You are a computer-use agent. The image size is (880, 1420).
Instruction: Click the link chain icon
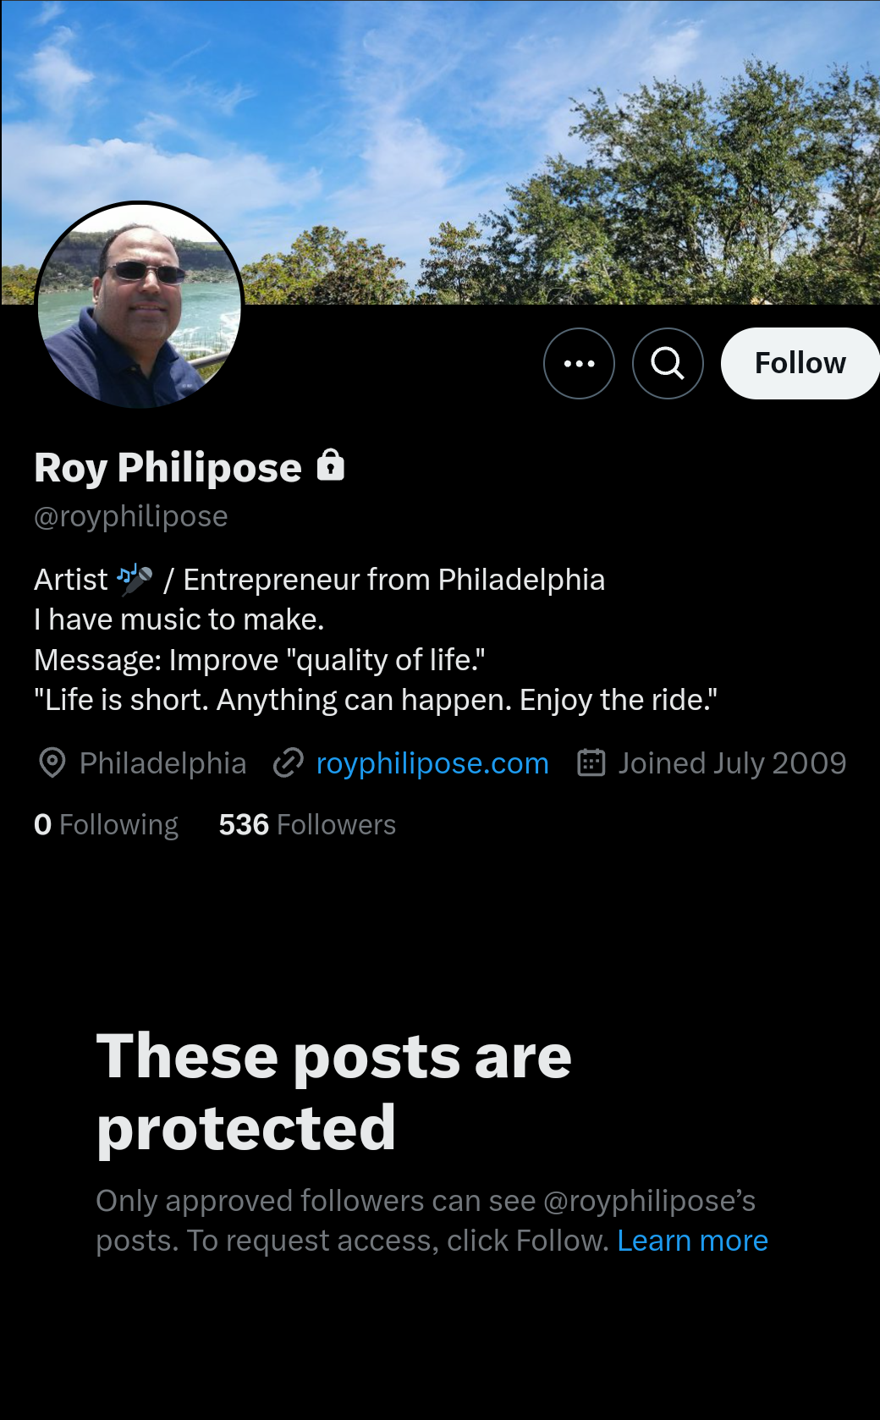click(289, 763)
